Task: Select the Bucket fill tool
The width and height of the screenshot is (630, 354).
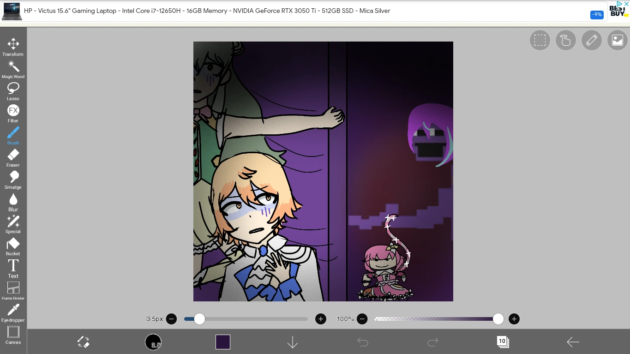Action: click(13, 246)
